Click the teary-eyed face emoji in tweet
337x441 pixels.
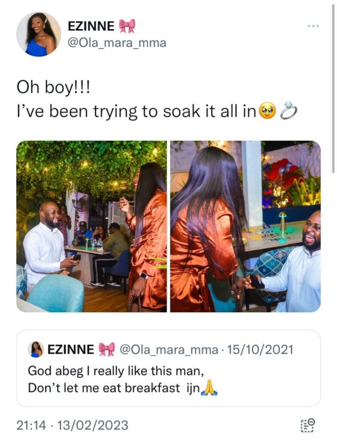coord(267,111)
